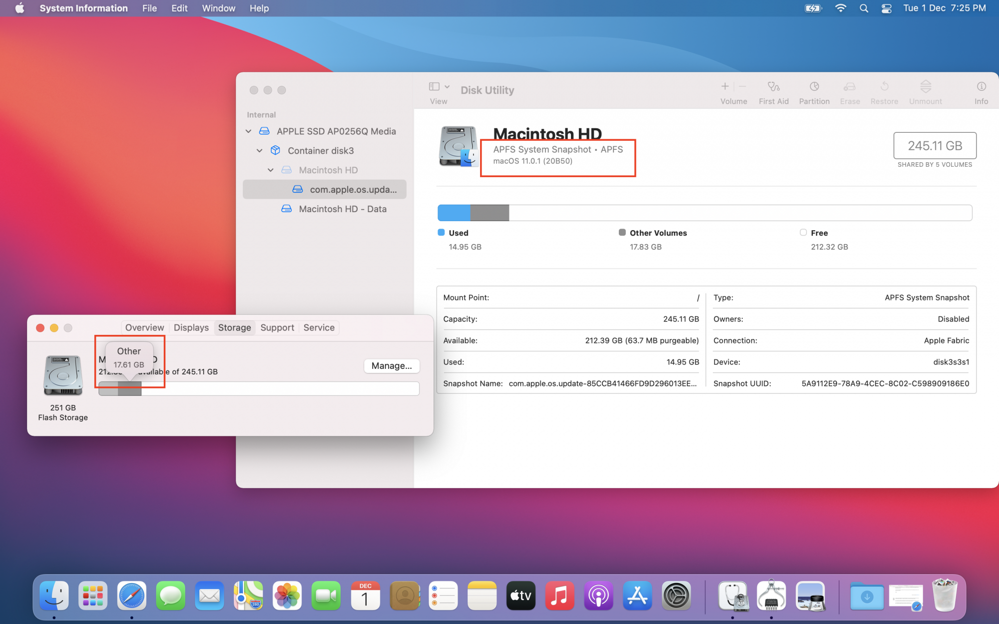Collapse the APPLE SSD AP0256Q Media disclosure arrow
This screenshot has width=999, height=624.
[248, 131]
